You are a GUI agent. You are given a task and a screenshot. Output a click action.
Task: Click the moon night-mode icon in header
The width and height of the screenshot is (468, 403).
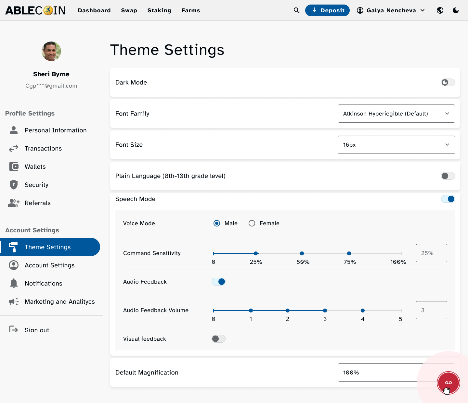coord(456,10)
